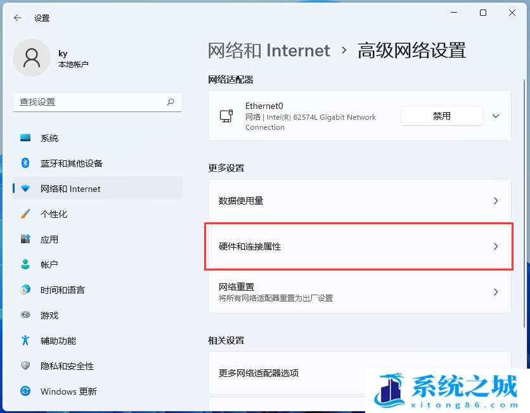Image resolution: width=530 pixels, height=413 pixels.
Task: Click the back arrow in Settings
Action: tap(18, 18)
